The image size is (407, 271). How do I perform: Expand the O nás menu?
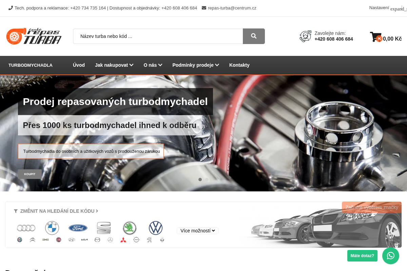pos(153,65)
